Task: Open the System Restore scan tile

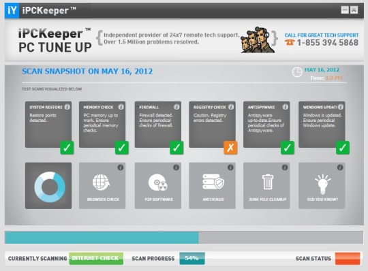Action: tap(48, 125)
